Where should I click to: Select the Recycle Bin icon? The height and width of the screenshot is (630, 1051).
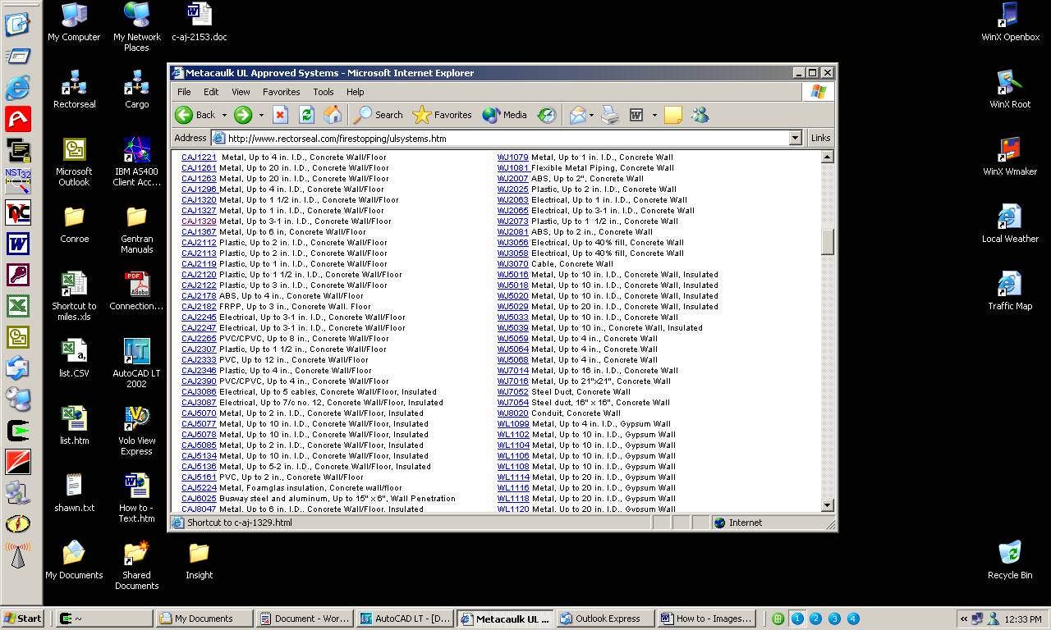coord(1010,560)
